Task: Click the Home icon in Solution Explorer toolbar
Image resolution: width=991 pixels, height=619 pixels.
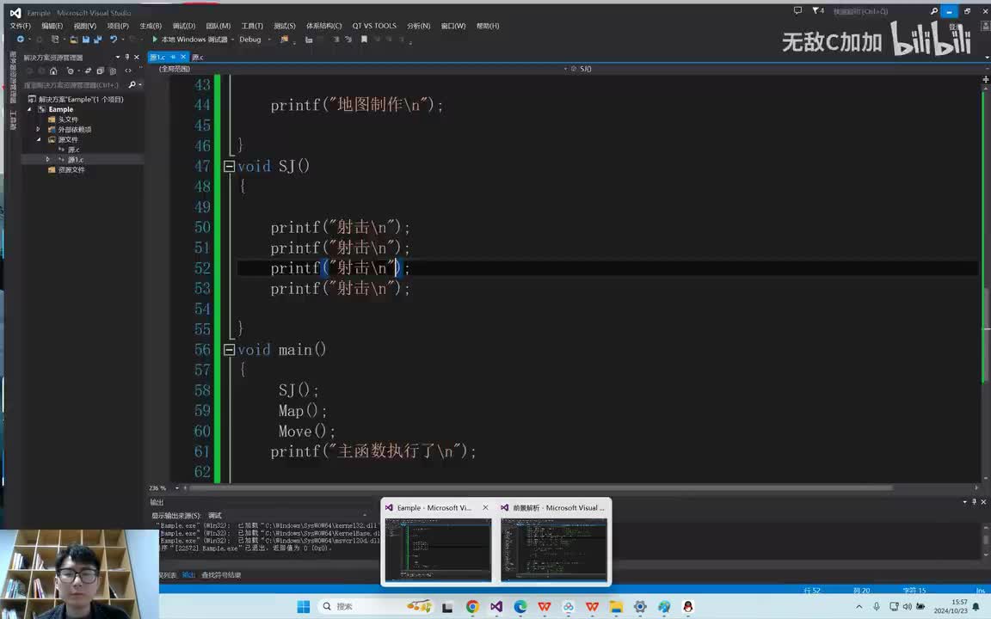Action: 53,70
